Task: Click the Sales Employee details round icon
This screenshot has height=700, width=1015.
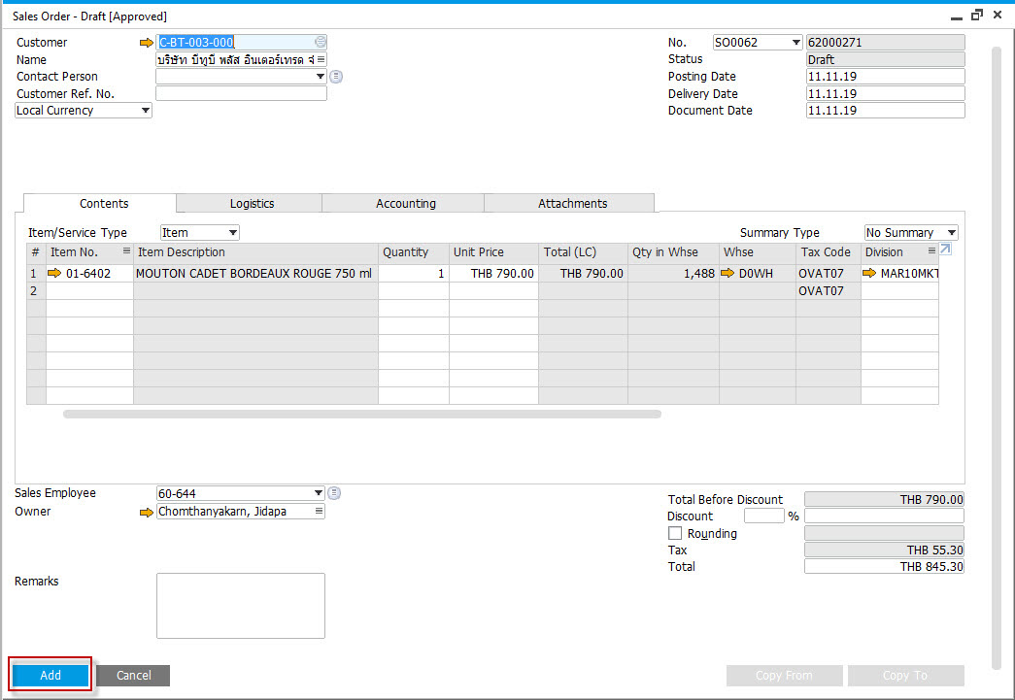Action: click(334, 493)
